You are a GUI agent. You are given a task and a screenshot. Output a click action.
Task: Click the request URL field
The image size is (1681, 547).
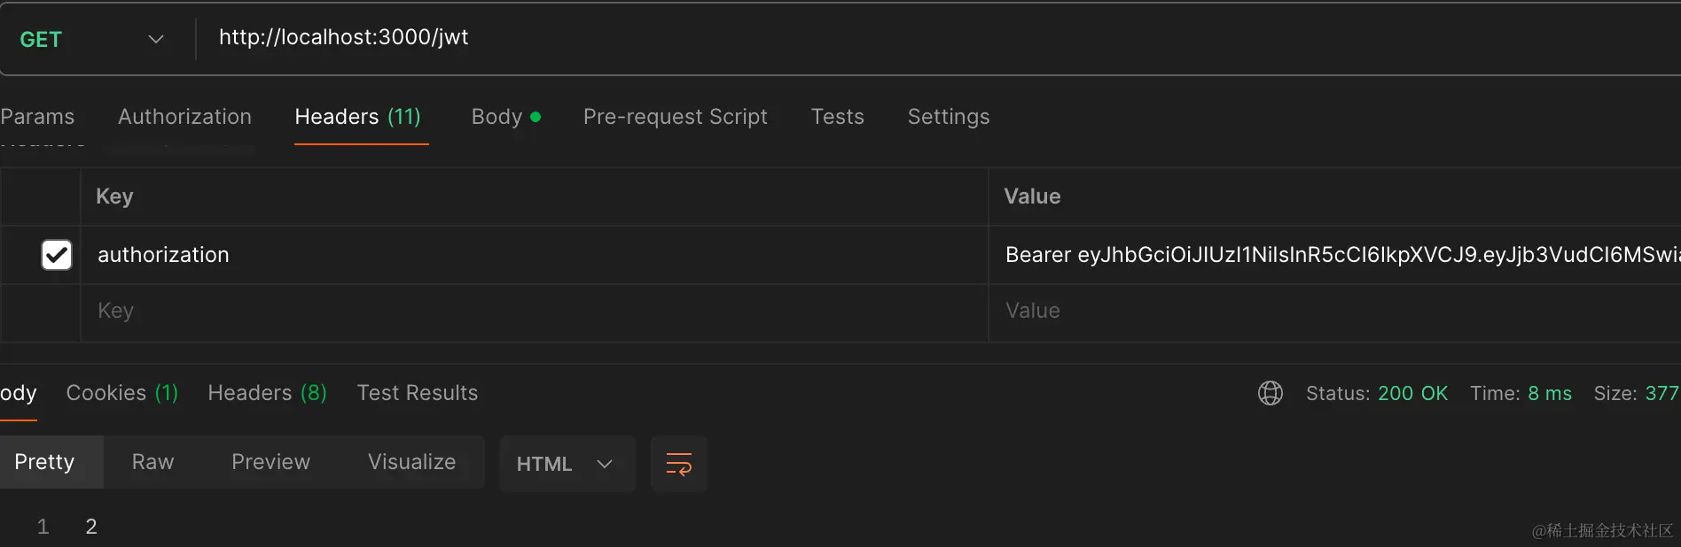point(798,37)
